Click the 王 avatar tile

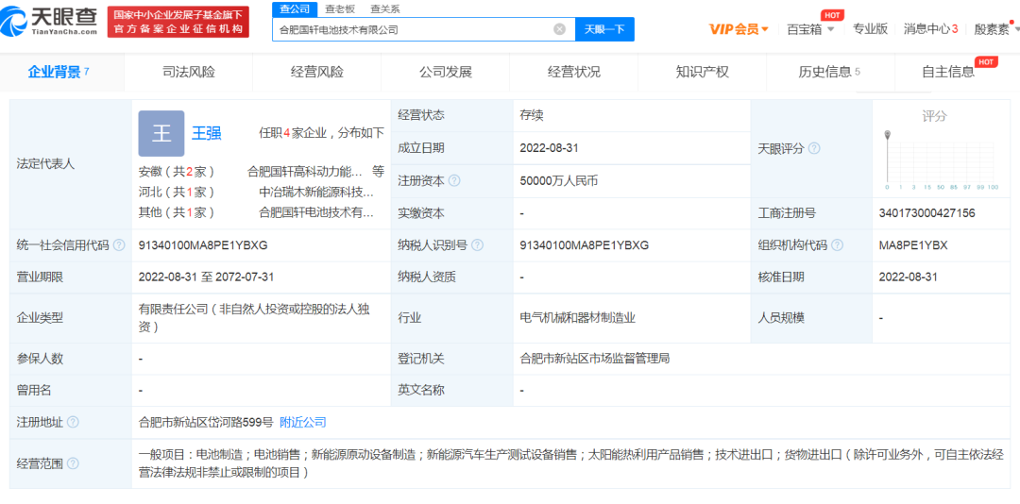point(161,133)
